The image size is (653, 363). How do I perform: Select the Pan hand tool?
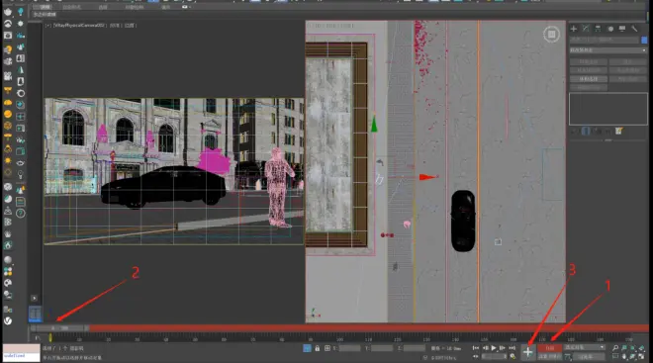coord(624,357)
